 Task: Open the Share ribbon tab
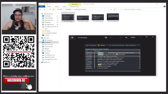pyautogui.click(x=57, y=7)
